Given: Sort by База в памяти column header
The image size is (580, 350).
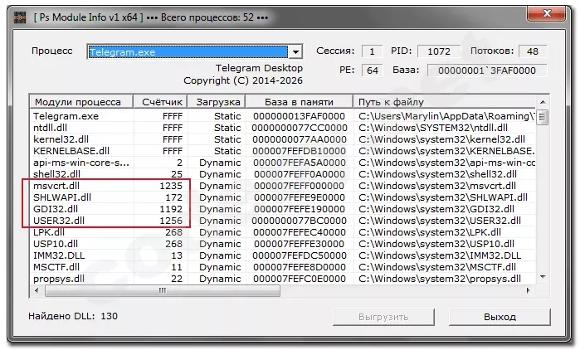Looking at the screenshot, I should 300,102.
